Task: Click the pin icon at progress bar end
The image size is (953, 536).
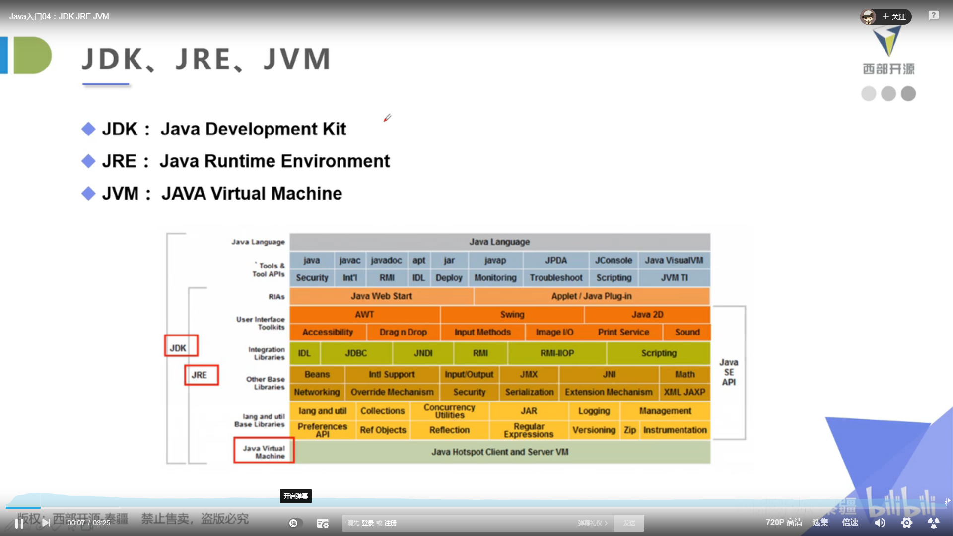Action: (x=947, y=502)
